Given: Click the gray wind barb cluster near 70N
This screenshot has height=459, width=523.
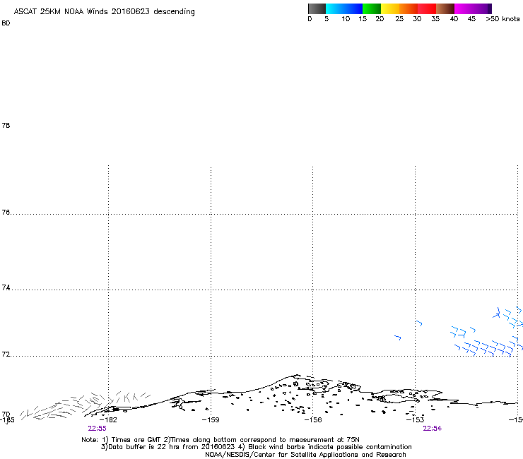Looking at the screenshot, I should point(85,405).
